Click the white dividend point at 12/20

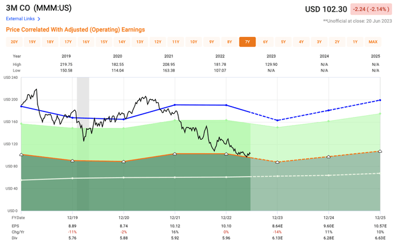[x=123, y=178]
